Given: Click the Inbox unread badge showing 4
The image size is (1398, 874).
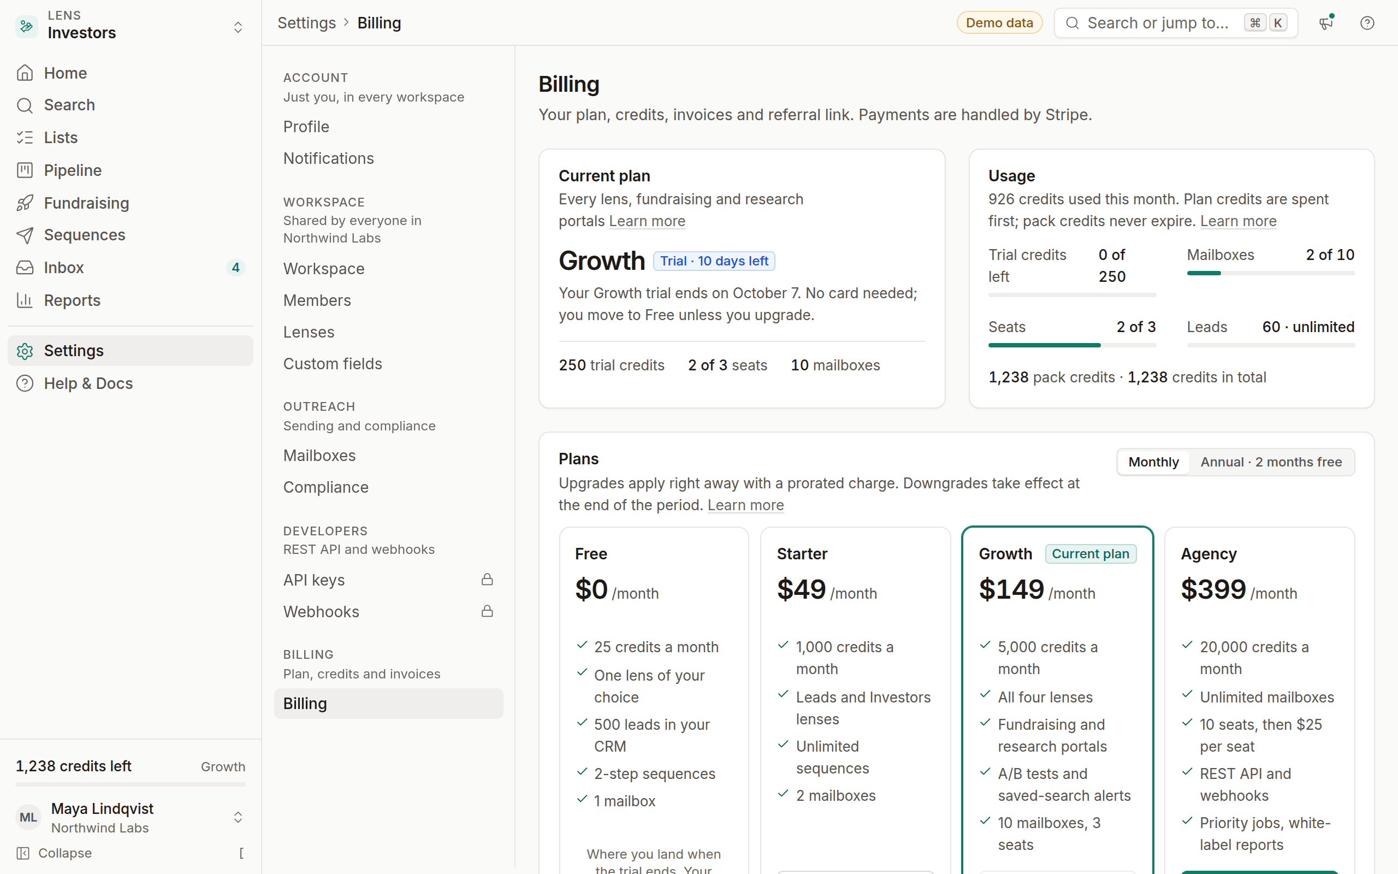Looking at the screenshot, I should click(x=236, y=268).
